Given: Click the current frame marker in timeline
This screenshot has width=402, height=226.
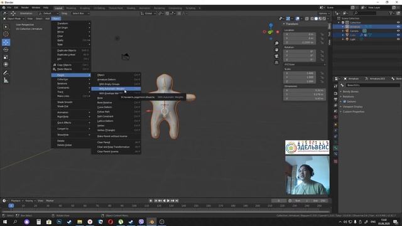Looking at the screenshot, I should pos(11,205).
